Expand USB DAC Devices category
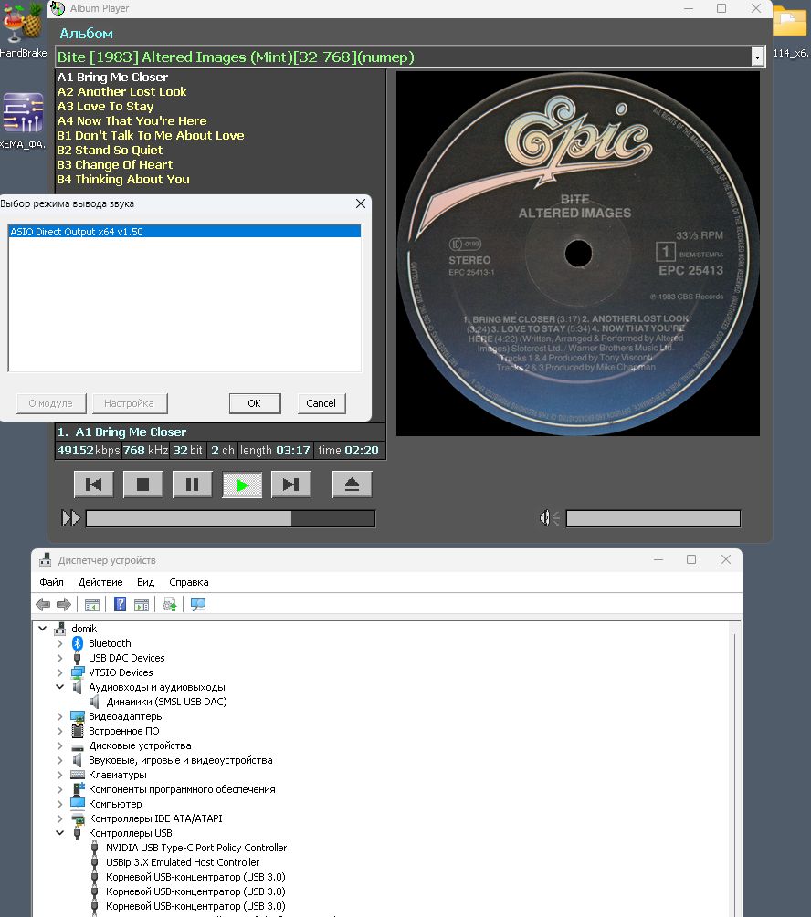Viewport: 811px width, 917px height. click(x=59, y=658)
